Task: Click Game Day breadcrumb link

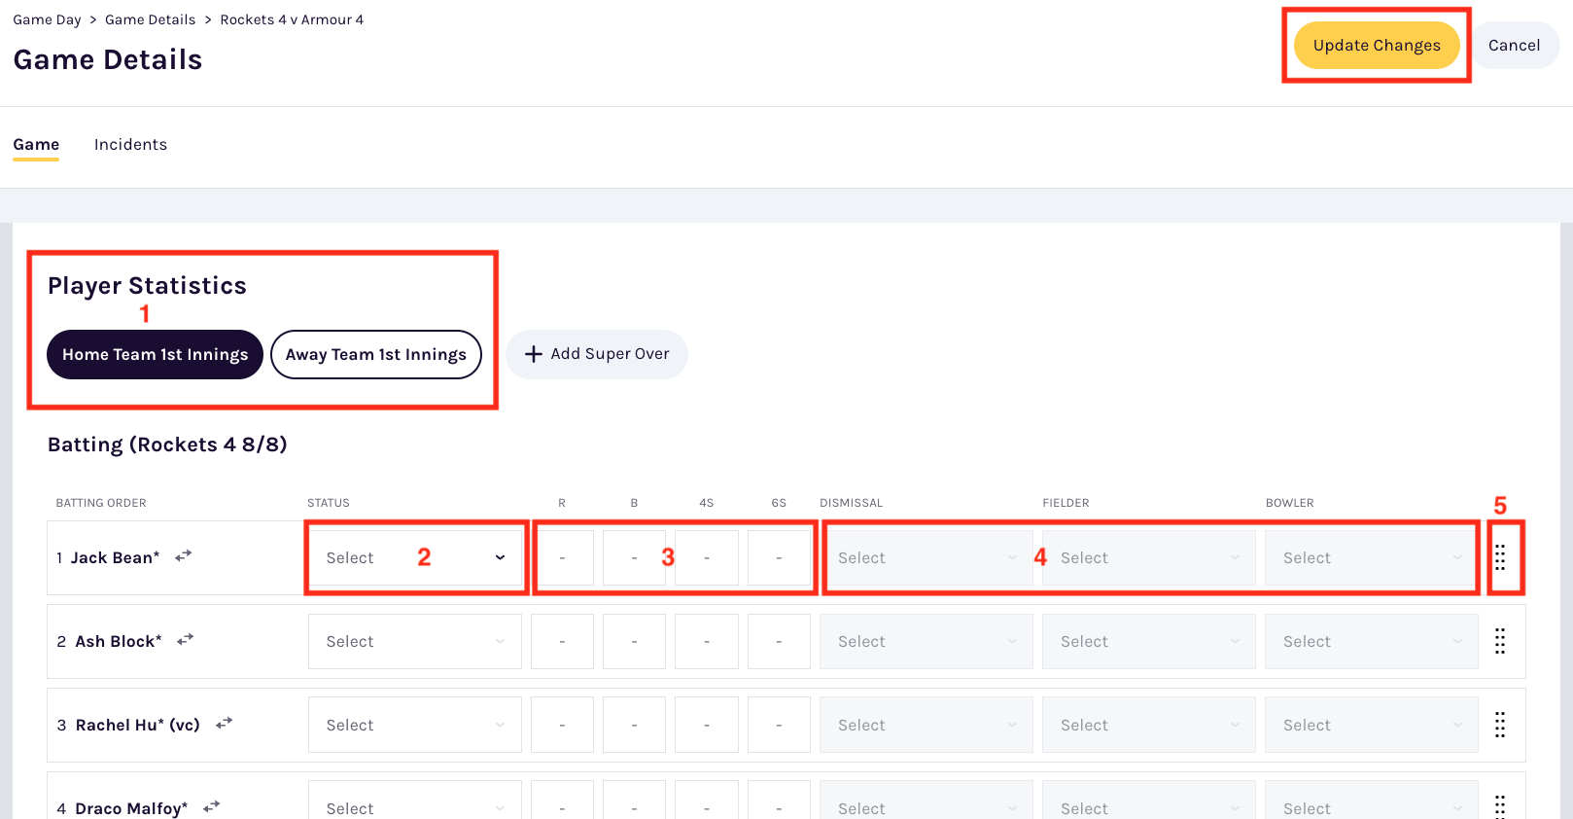Action: [x=47, y=19]
